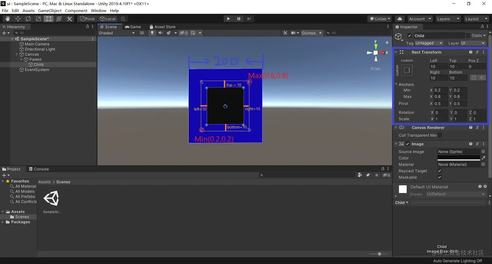Toggle the 2D scene view mode

pos(142,33)
